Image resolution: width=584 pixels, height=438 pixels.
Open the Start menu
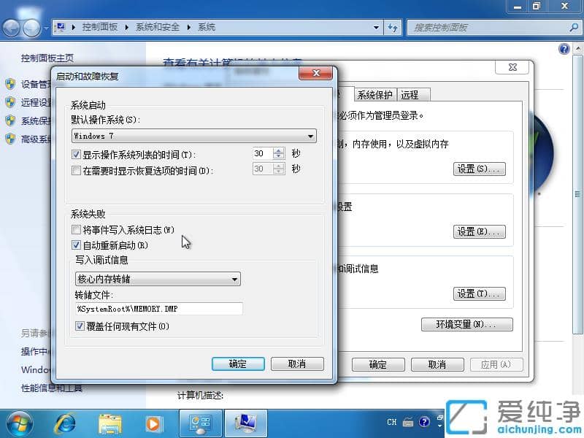click(x=18, y=423)
